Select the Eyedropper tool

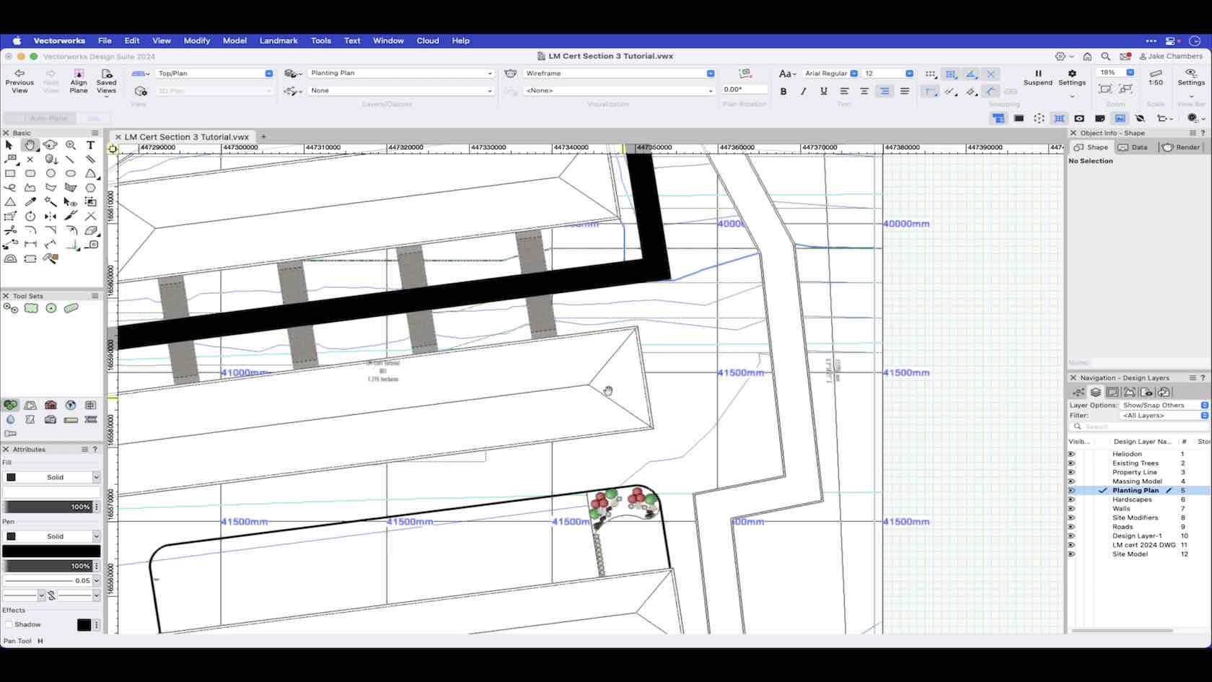[x=30, y=202]
